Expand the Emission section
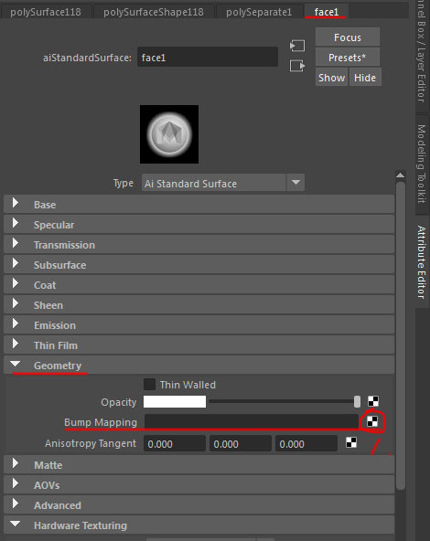The width and height of the screenshot is (430, 541). click(x=199, y=325)
